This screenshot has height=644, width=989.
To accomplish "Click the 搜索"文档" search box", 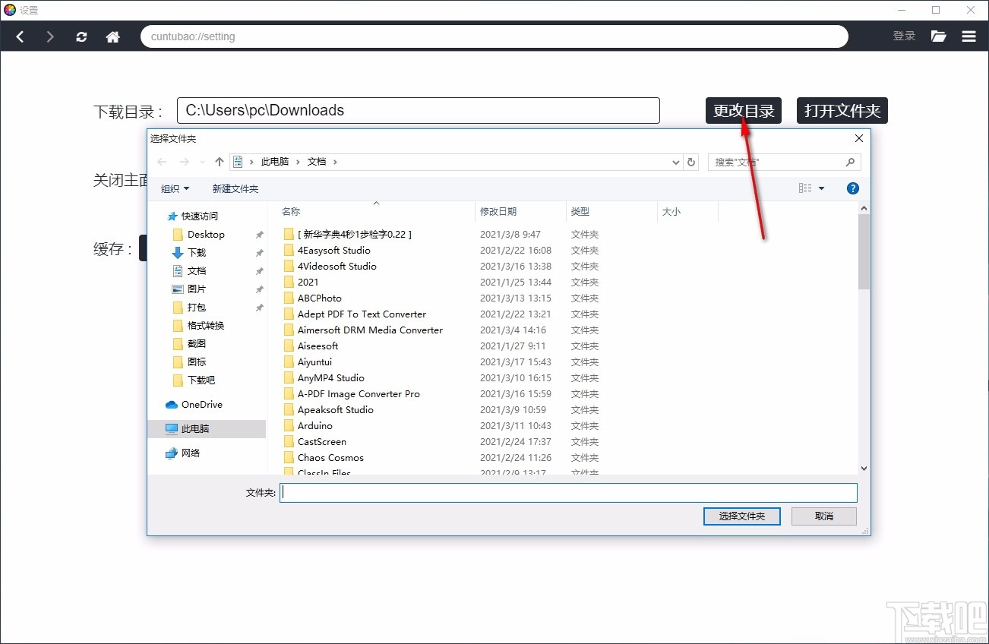I will point(785,162).
